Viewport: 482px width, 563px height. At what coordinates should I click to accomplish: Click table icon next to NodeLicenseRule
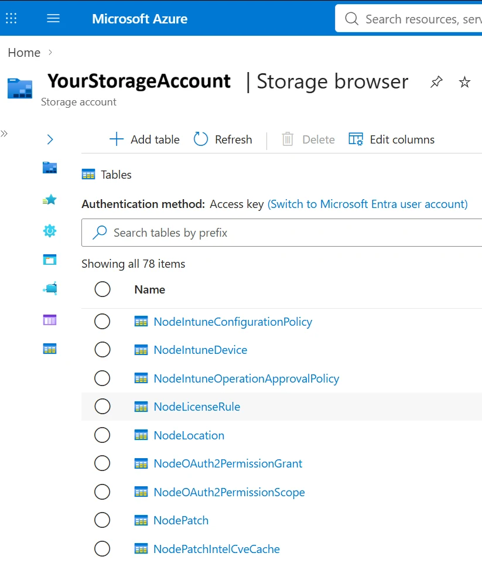[141, 407]
